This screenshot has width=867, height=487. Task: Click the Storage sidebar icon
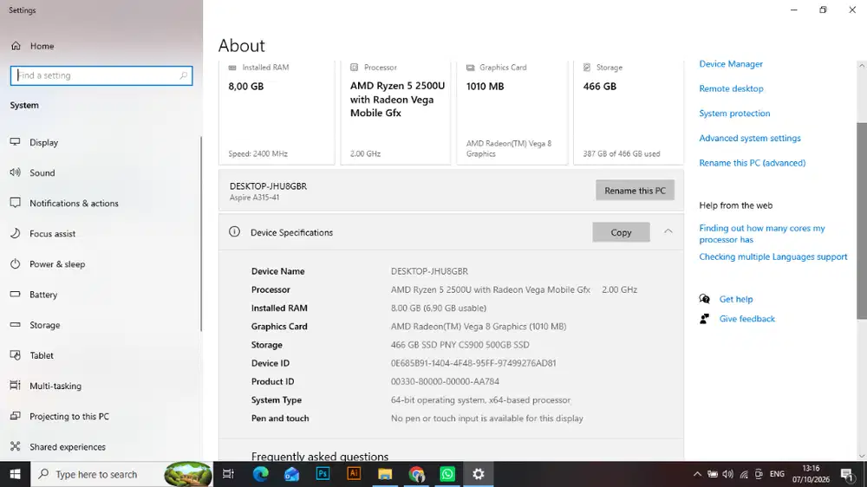point(15,324)
